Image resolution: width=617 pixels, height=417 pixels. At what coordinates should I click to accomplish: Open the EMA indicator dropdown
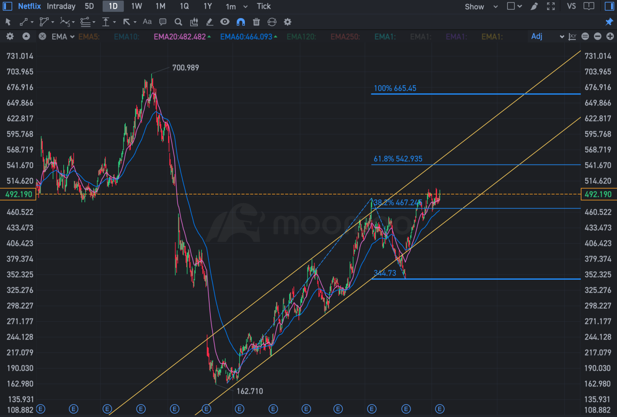pos(63,37)
